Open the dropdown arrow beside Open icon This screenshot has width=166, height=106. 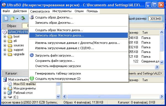pyautogui.click(x=17, y=18)
